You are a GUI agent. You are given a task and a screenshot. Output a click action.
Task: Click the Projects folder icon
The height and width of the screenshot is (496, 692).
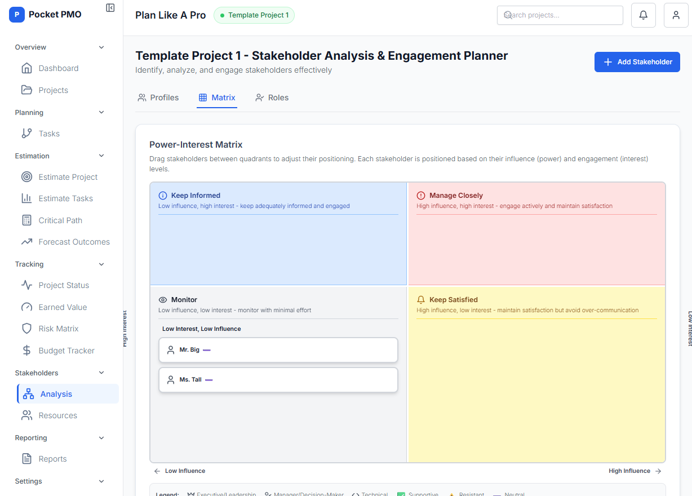point(27,90)
